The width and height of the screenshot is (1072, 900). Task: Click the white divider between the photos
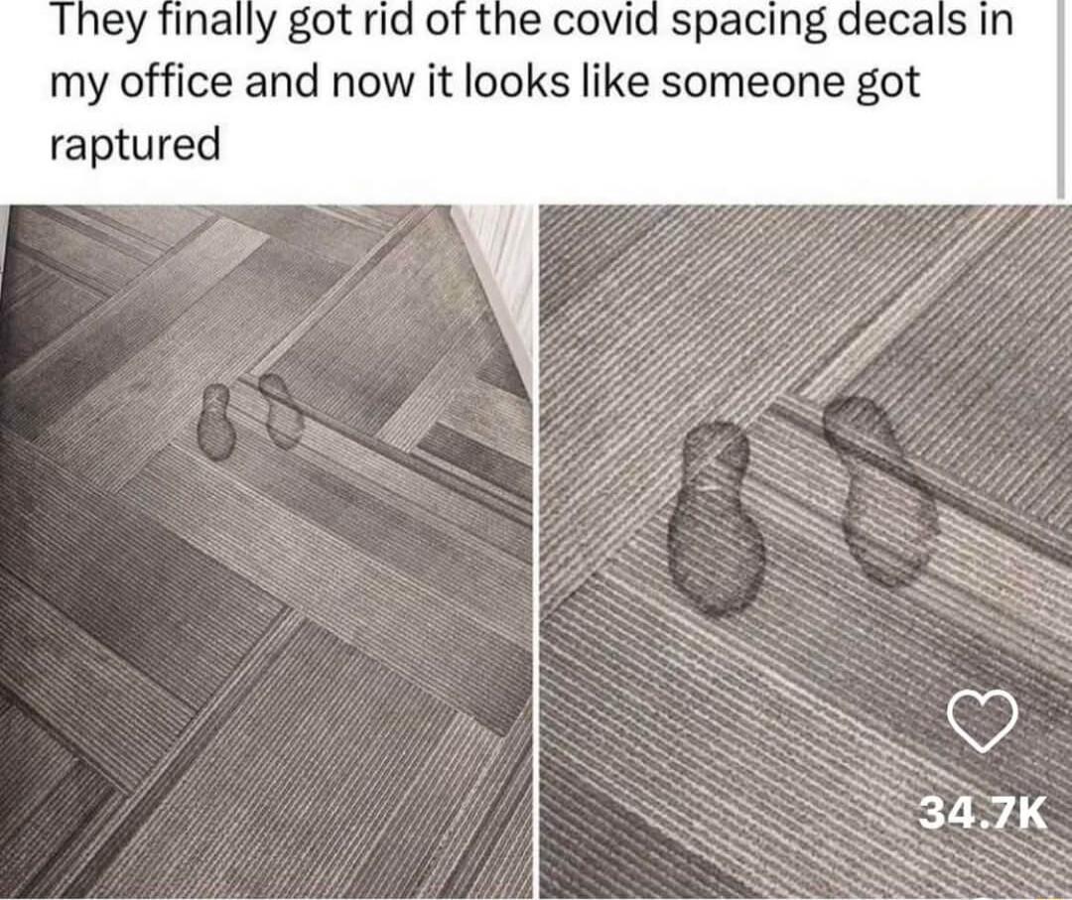[536, 552]
